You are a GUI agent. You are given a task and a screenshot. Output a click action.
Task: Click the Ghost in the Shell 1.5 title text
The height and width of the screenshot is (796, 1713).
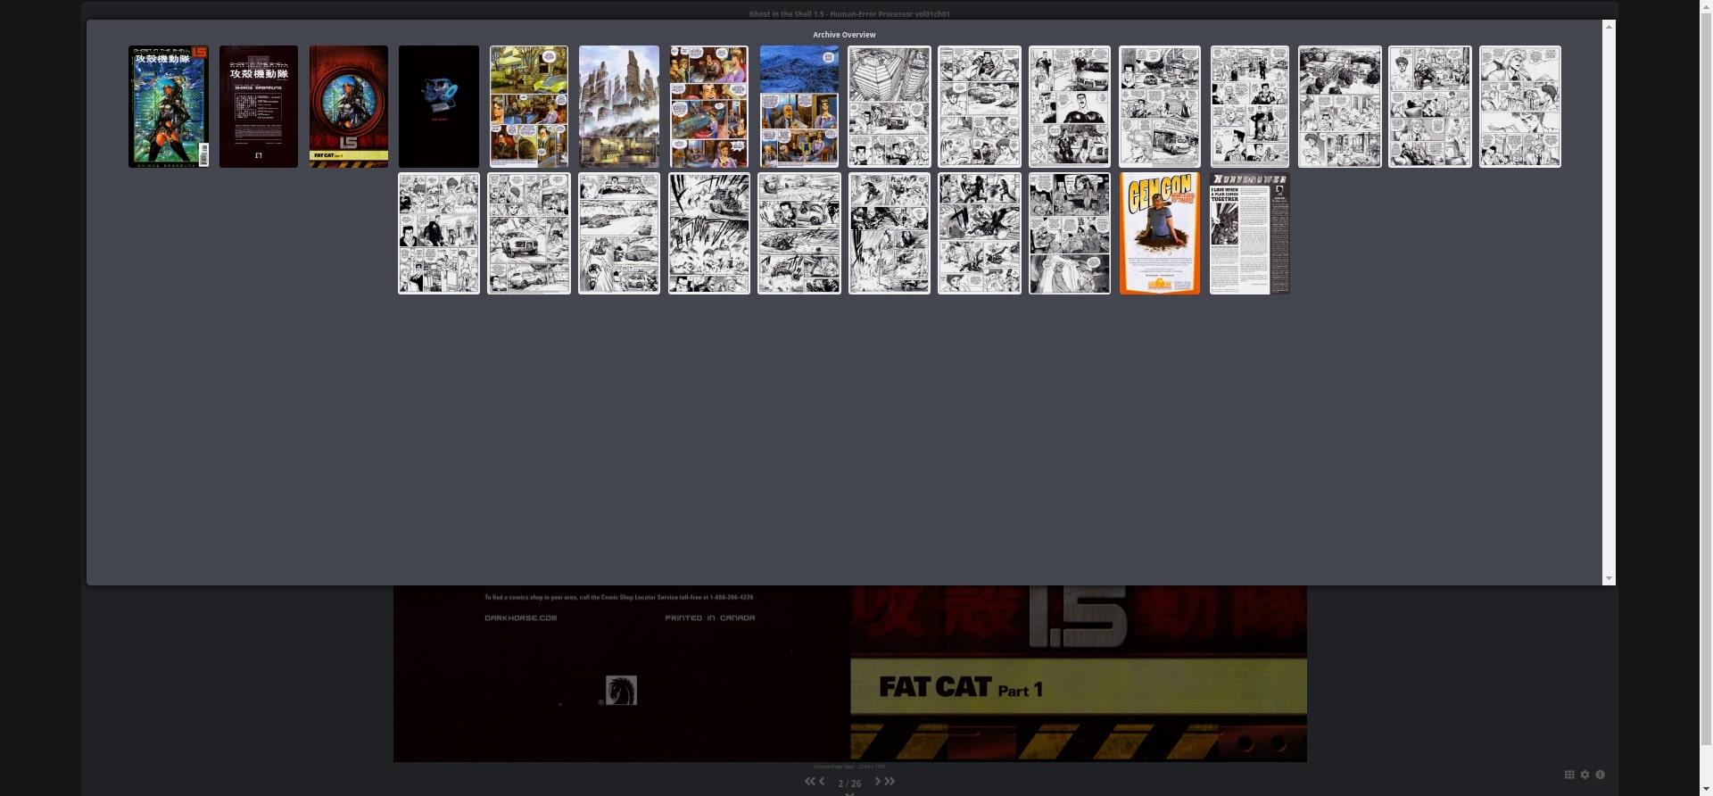click(849, 14)
